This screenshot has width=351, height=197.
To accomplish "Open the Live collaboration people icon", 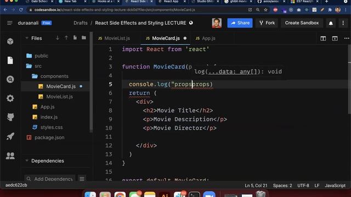I will pyautogui.click(x=10, y=155).
